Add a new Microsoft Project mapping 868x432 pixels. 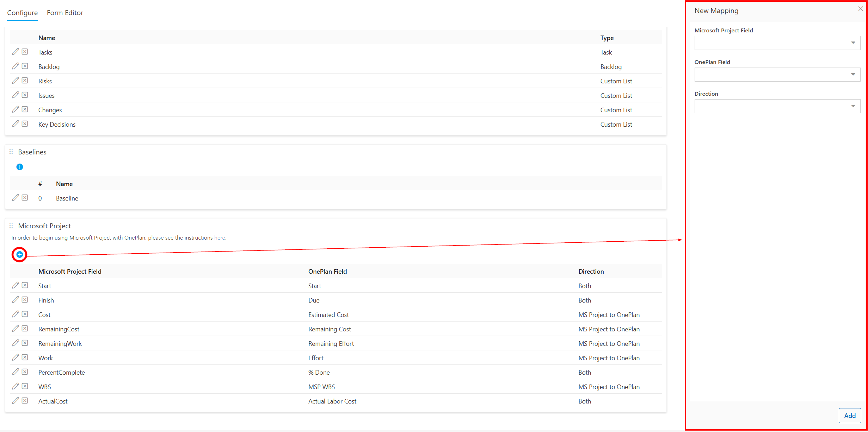coord(20,254)
